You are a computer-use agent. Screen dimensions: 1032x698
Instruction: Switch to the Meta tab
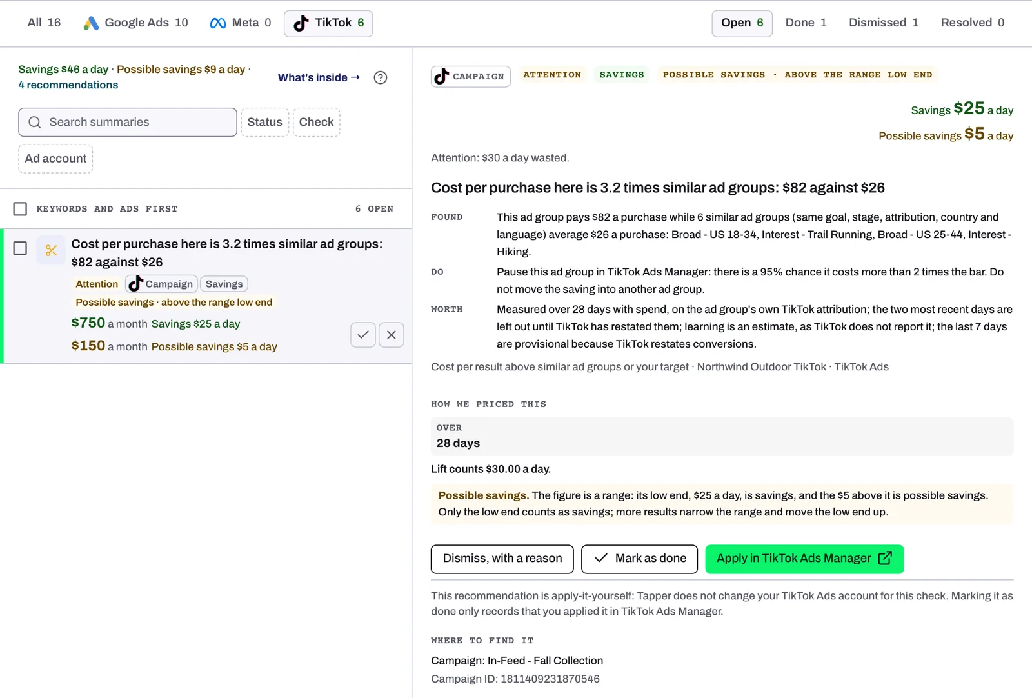[x=241, y=23]
